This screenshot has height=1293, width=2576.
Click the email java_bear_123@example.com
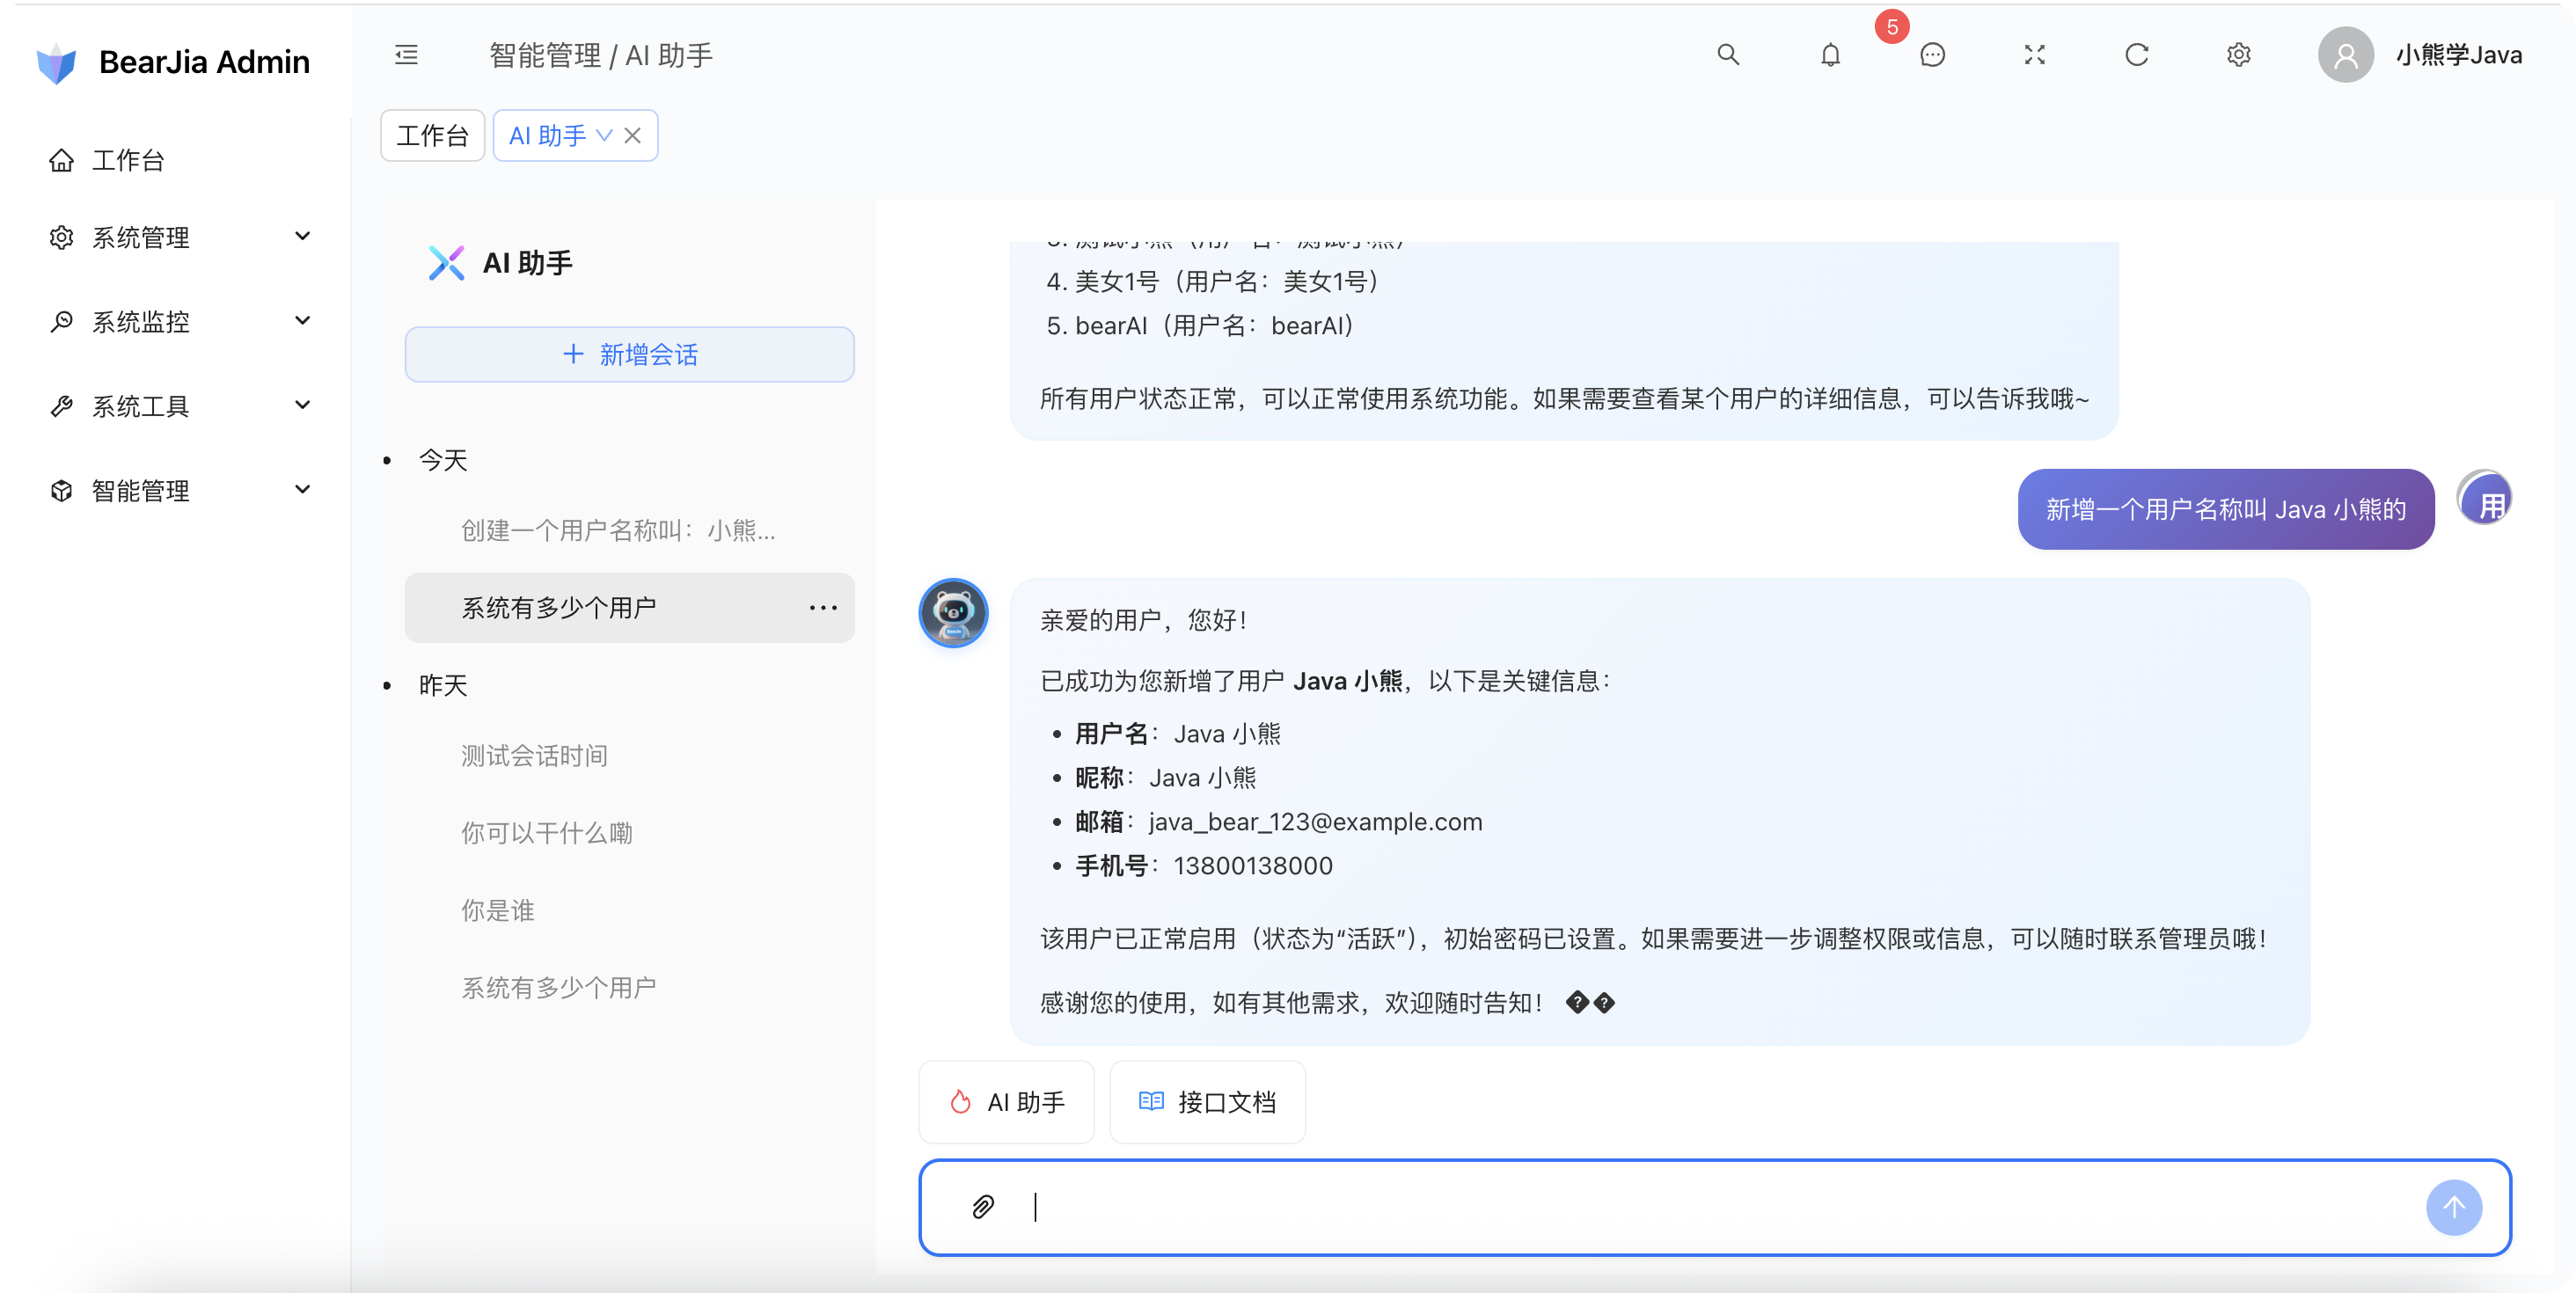click(1315, 821)
